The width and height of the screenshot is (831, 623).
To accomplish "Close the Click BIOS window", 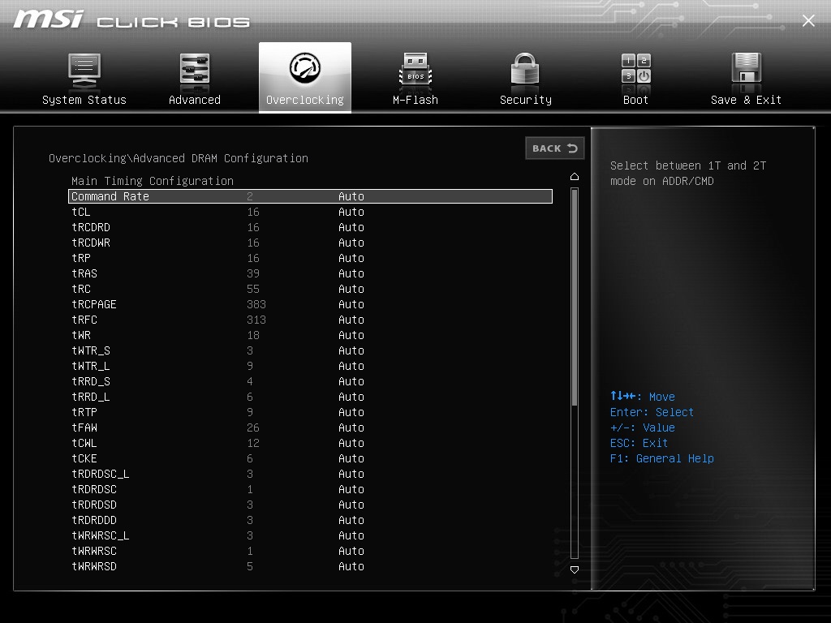I will [x=808, y=20].
